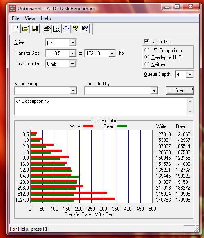Click the red write bar for 1024.0
The image size is (204, 238).
click(73, 199)
